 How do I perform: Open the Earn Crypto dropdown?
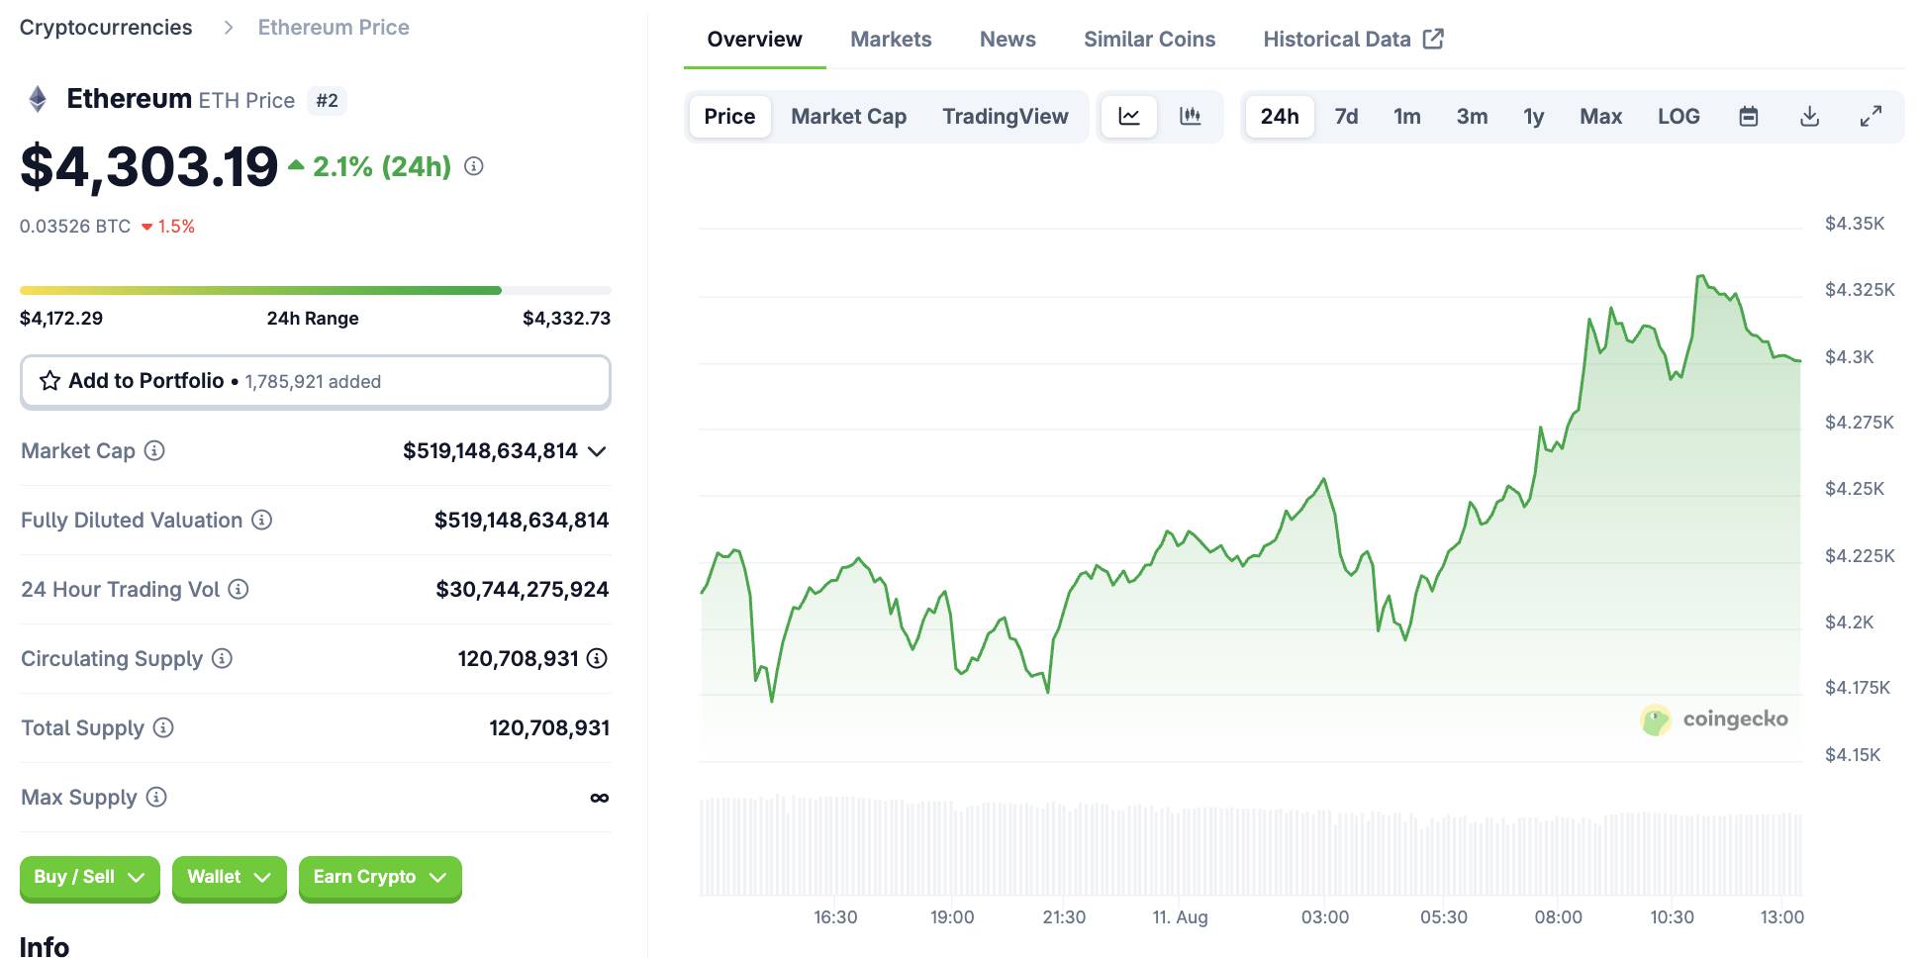tap(380, 878)
